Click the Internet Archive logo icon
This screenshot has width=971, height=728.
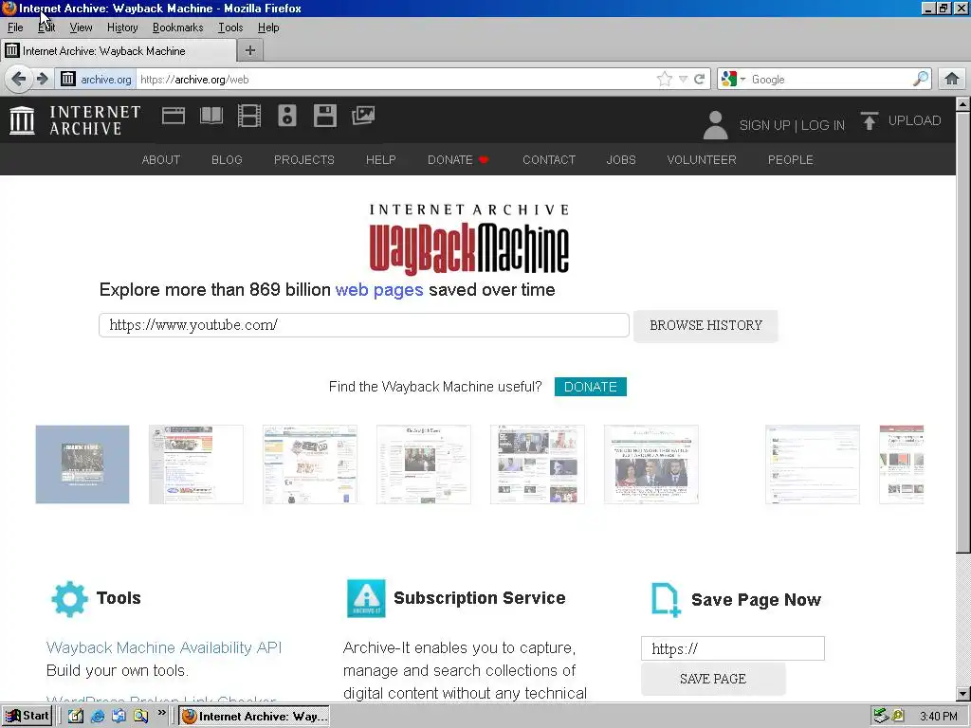[x=23, y=120]
